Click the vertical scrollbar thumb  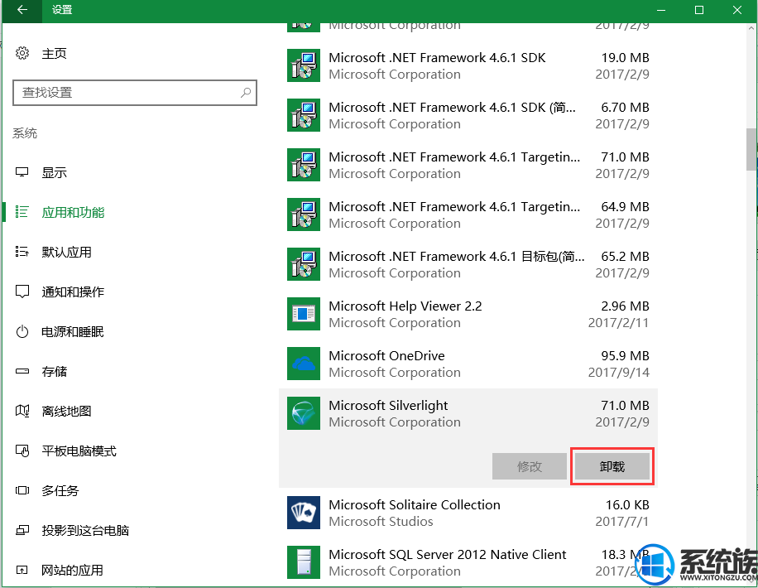(751, 149)
